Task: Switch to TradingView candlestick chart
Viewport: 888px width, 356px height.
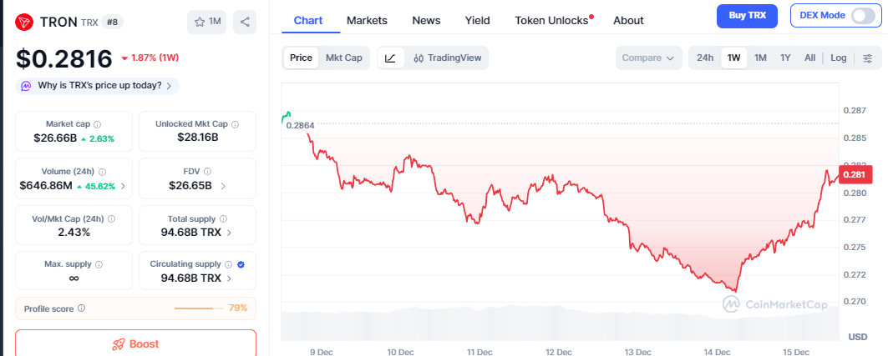Action: [447, 58]
